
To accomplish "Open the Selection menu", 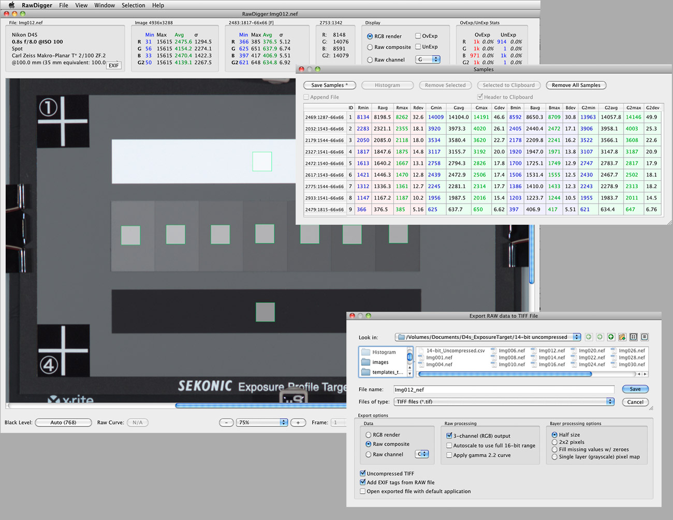I will tap(133, 5).
